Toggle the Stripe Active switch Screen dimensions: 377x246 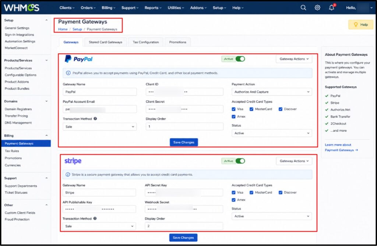point(240,161)
